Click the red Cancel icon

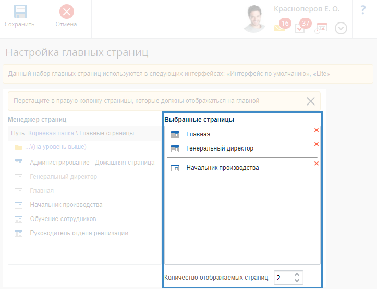point(66,12)
